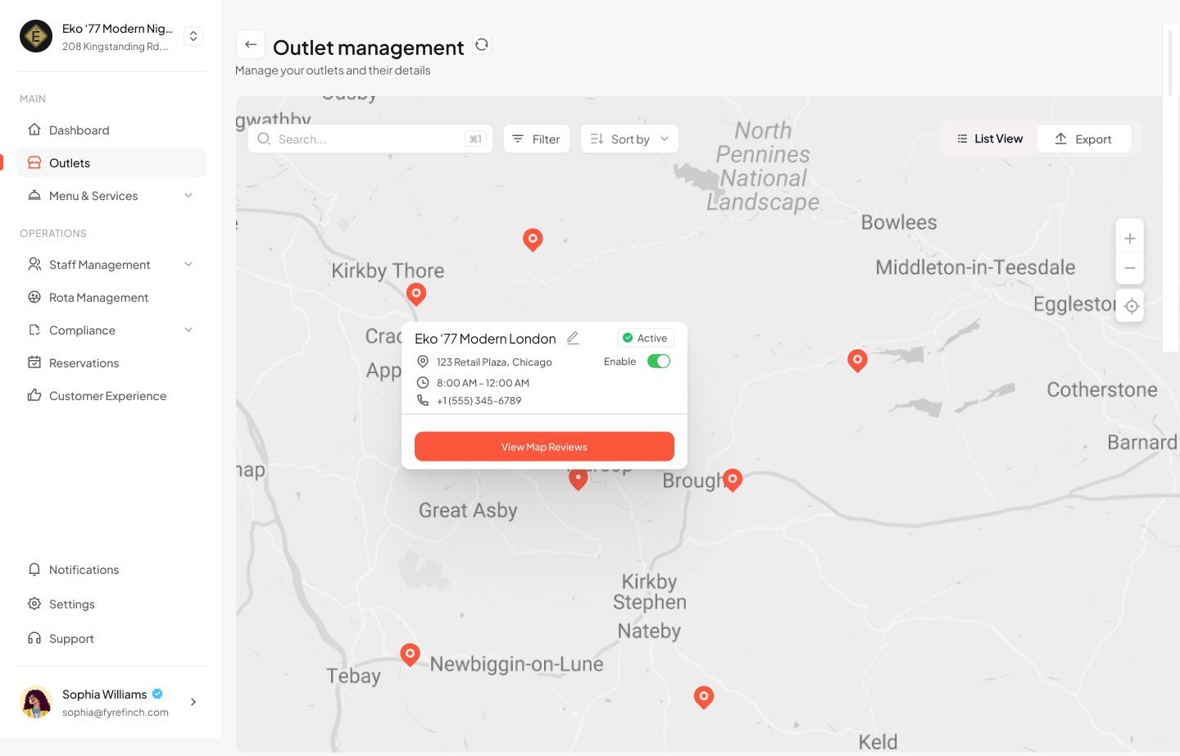Click the search magnifier icon
This screenshot has height=756, width=1180.
click(264, 139)
